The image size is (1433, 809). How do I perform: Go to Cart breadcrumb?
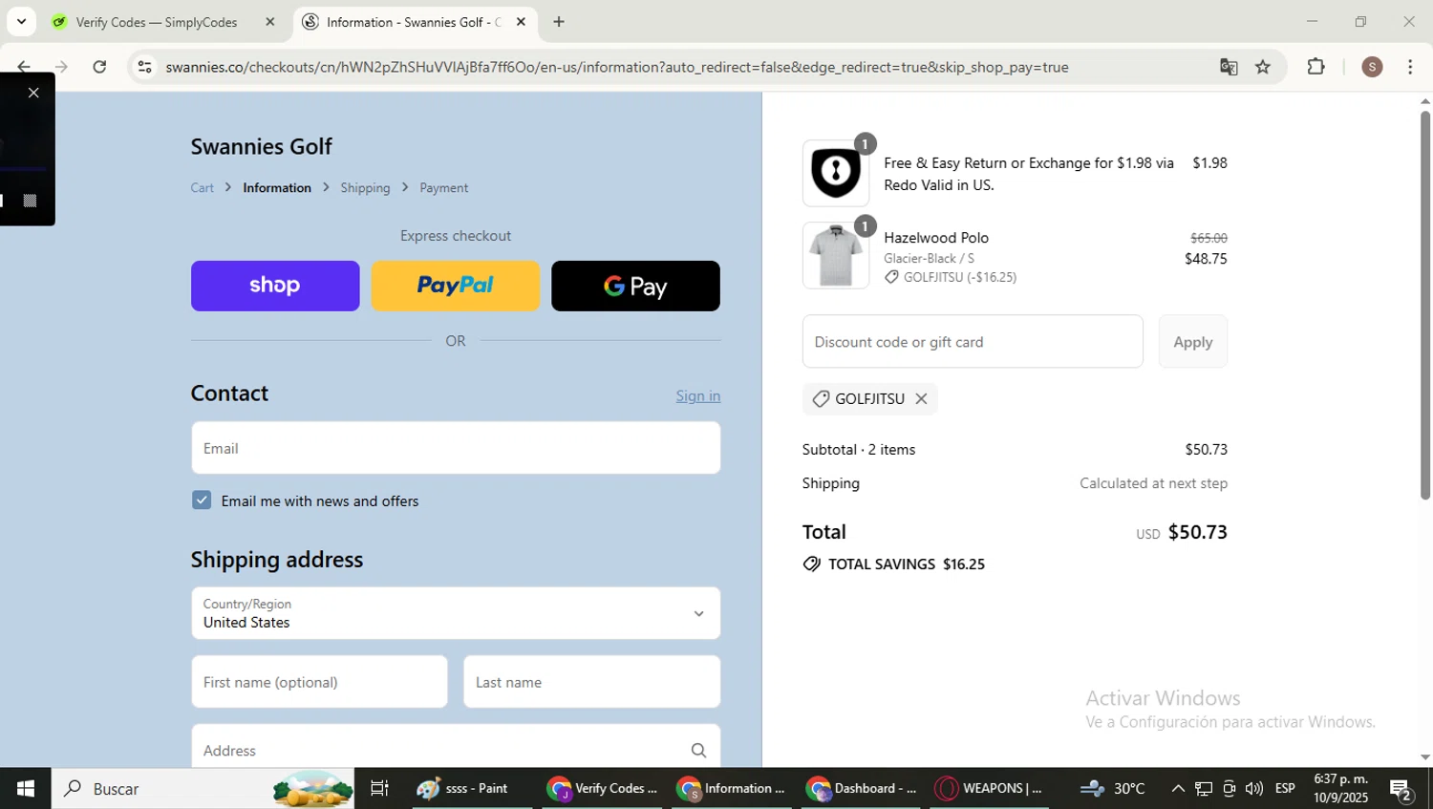tap(203, 188)
